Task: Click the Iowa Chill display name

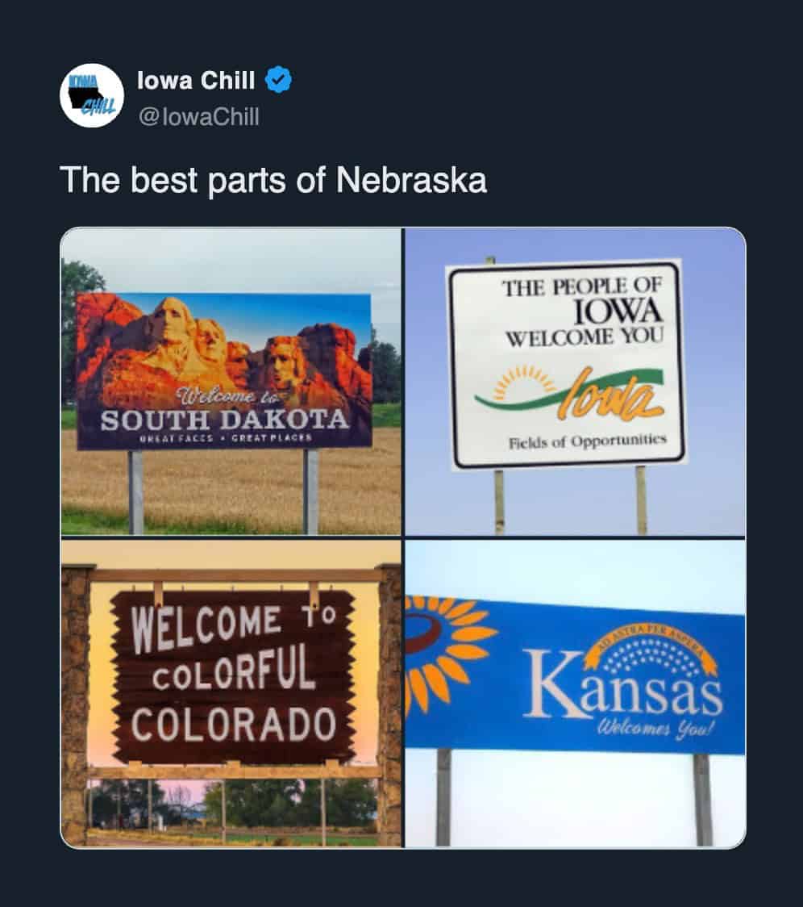Action: click(x=195, y=80)
